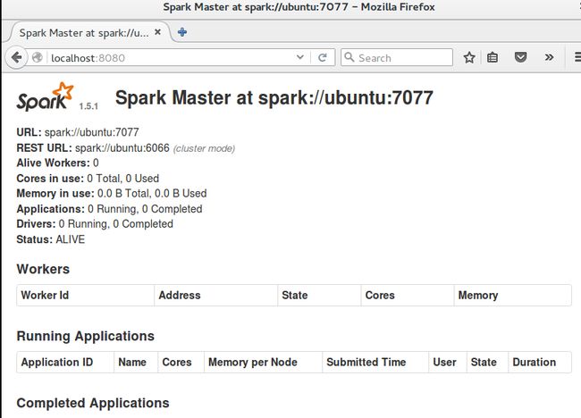Click the Spark Master page heading

pos(274,98)
